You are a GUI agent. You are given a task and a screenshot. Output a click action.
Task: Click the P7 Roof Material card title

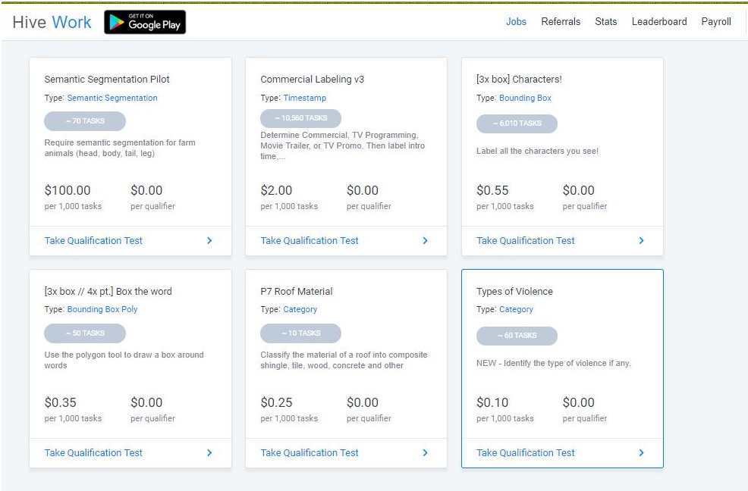(297, 292)
